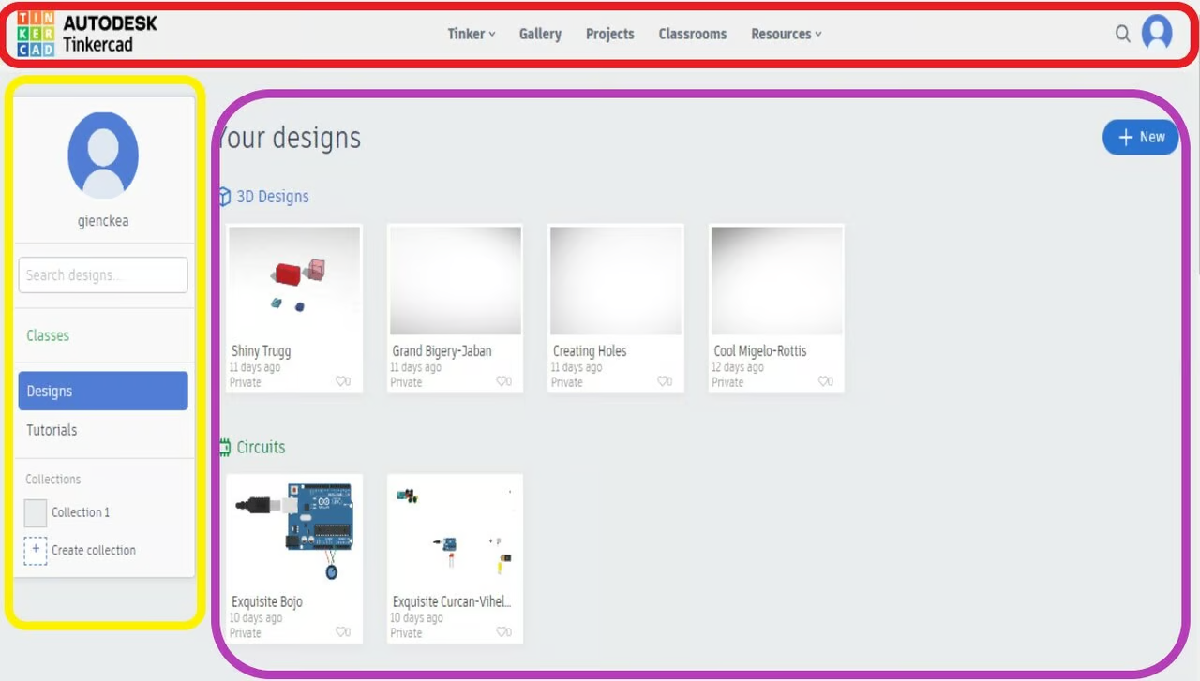This screenshot has height=681, width=1200.
Task: Click heart icon on Creating Holes
Action: [664, 382]
